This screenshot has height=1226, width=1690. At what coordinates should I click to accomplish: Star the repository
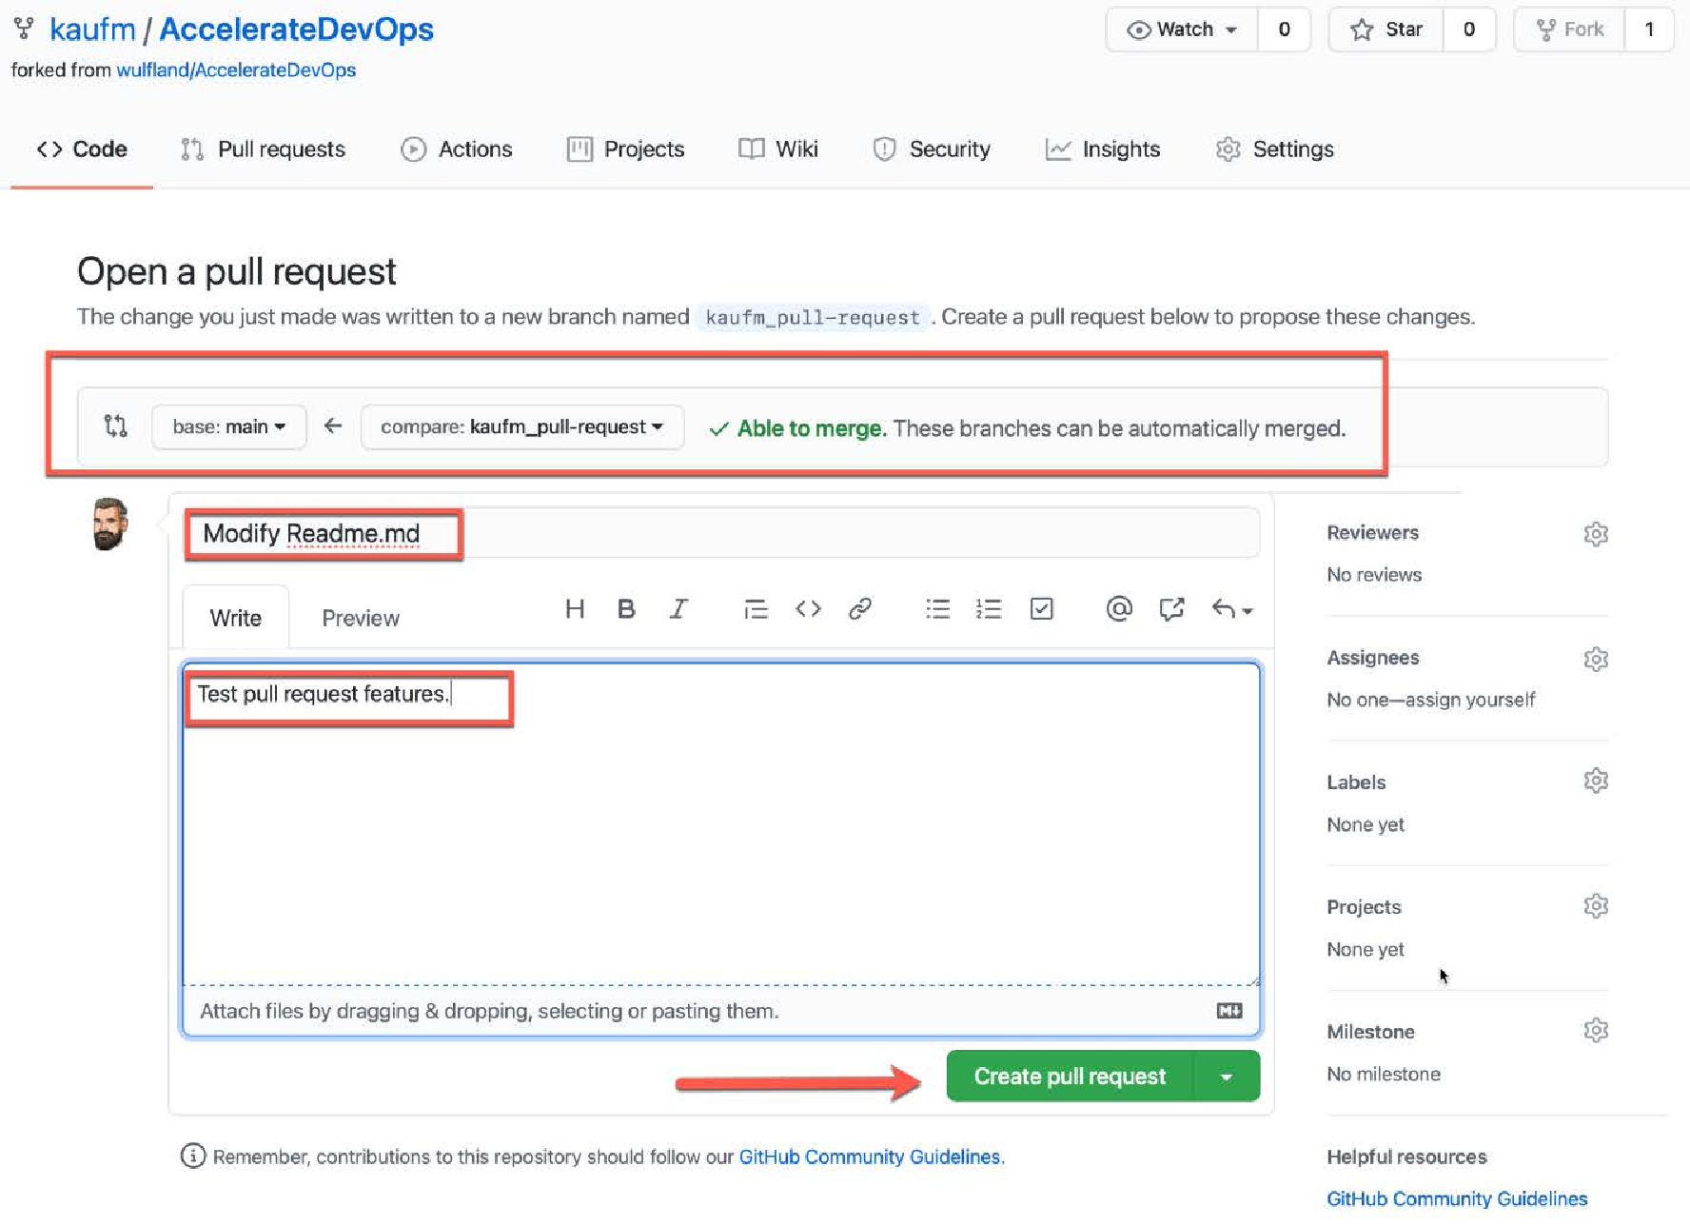1386,30
